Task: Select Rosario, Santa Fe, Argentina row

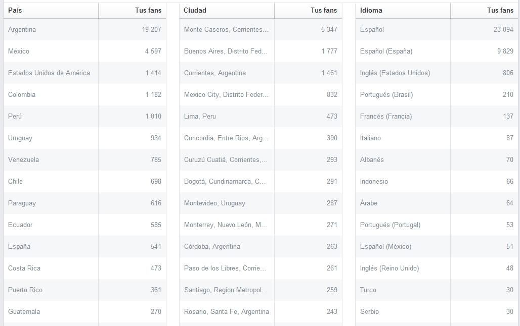Action: click(x=226, y=311)
